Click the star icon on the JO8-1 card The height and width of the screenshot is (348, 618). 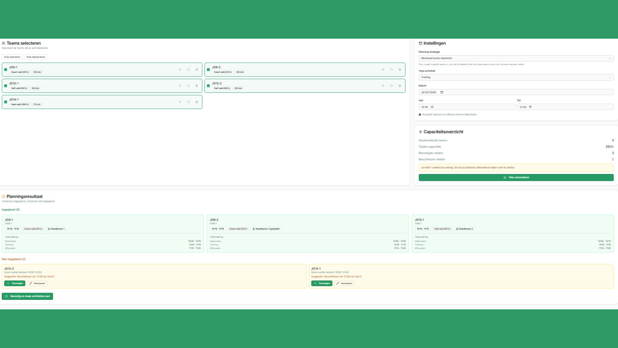(x=197, y=69)
